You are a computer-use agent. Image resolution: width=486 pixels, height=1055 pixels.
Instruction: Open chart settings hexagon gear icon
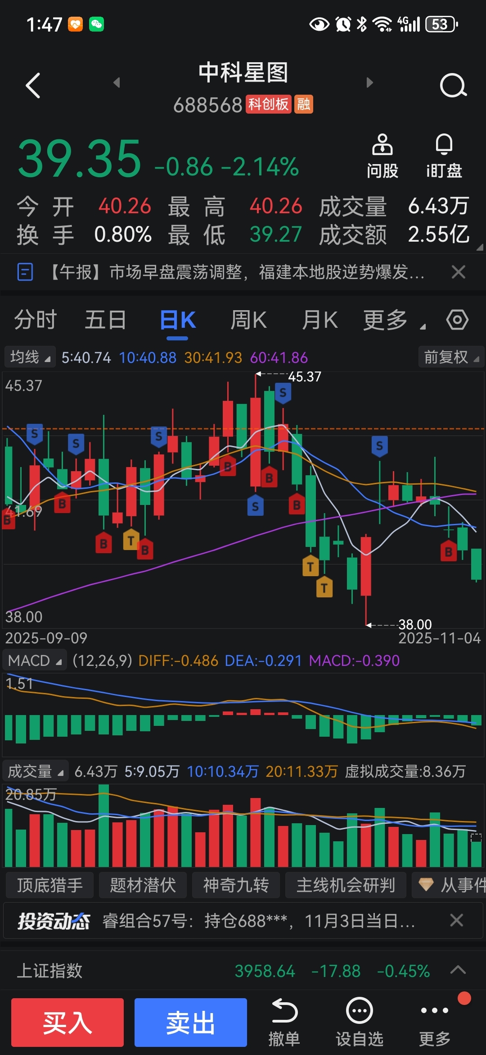(x=457, y=320)
